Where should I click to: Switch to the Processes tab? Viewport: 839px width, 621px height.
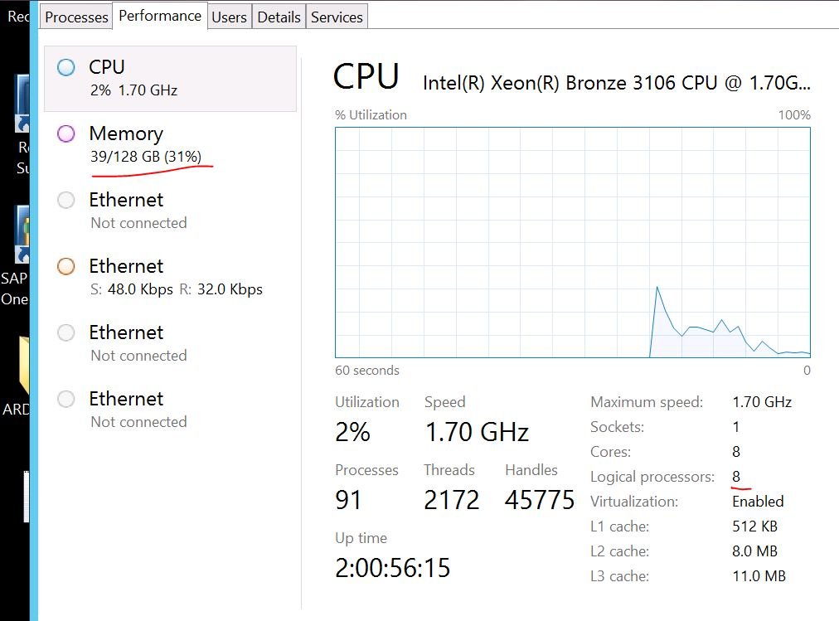[76, 17]
